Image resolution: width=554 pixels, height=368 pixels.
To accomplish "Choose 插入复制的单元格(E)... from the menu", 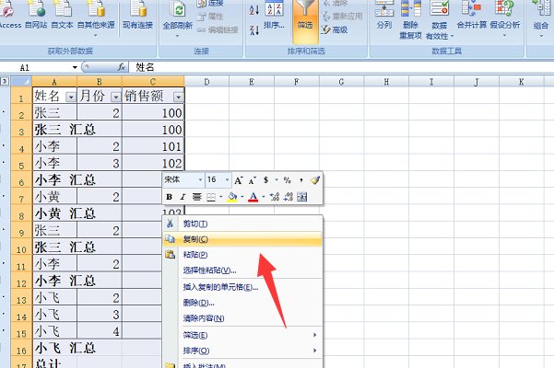I will pyautogui.click(x=242, y=287).
